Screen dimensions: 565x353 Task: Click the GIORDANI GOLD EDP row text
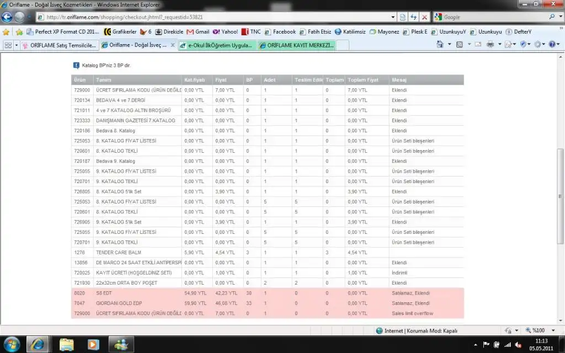coord(119,303)
